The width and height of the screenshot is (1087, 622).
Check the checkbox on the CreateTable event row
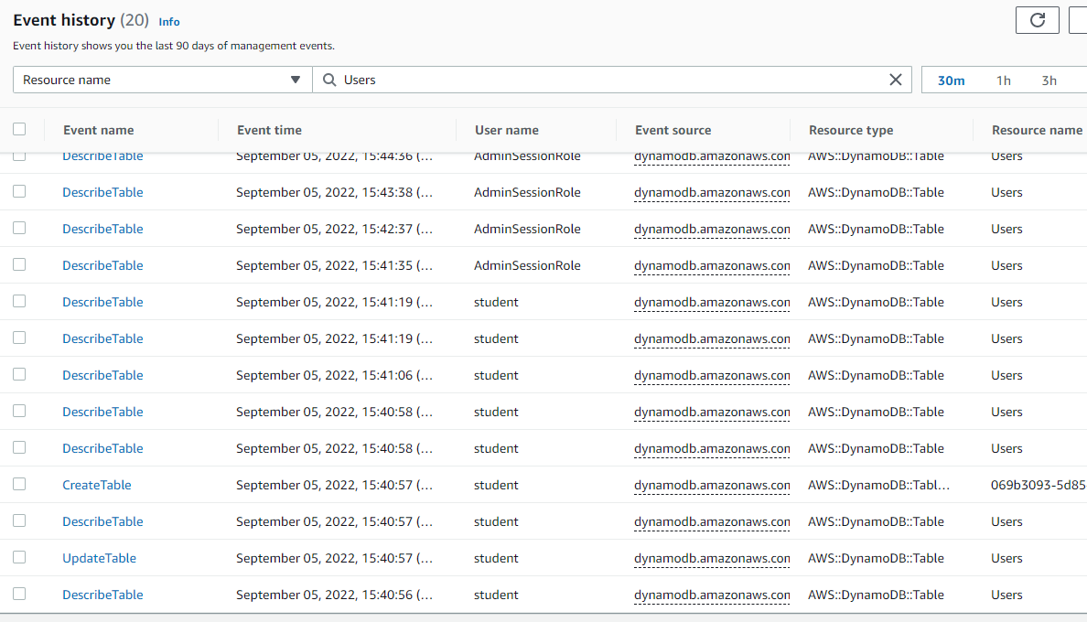pyautogui.click(x=19, y=484)
